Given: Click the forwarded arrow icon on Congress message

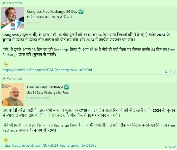Looking at the screenshot, I should tap(4, 3).
